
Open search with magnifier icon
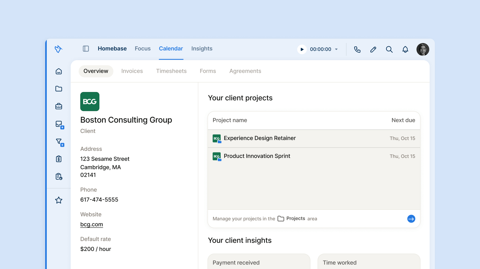[389, 49]
